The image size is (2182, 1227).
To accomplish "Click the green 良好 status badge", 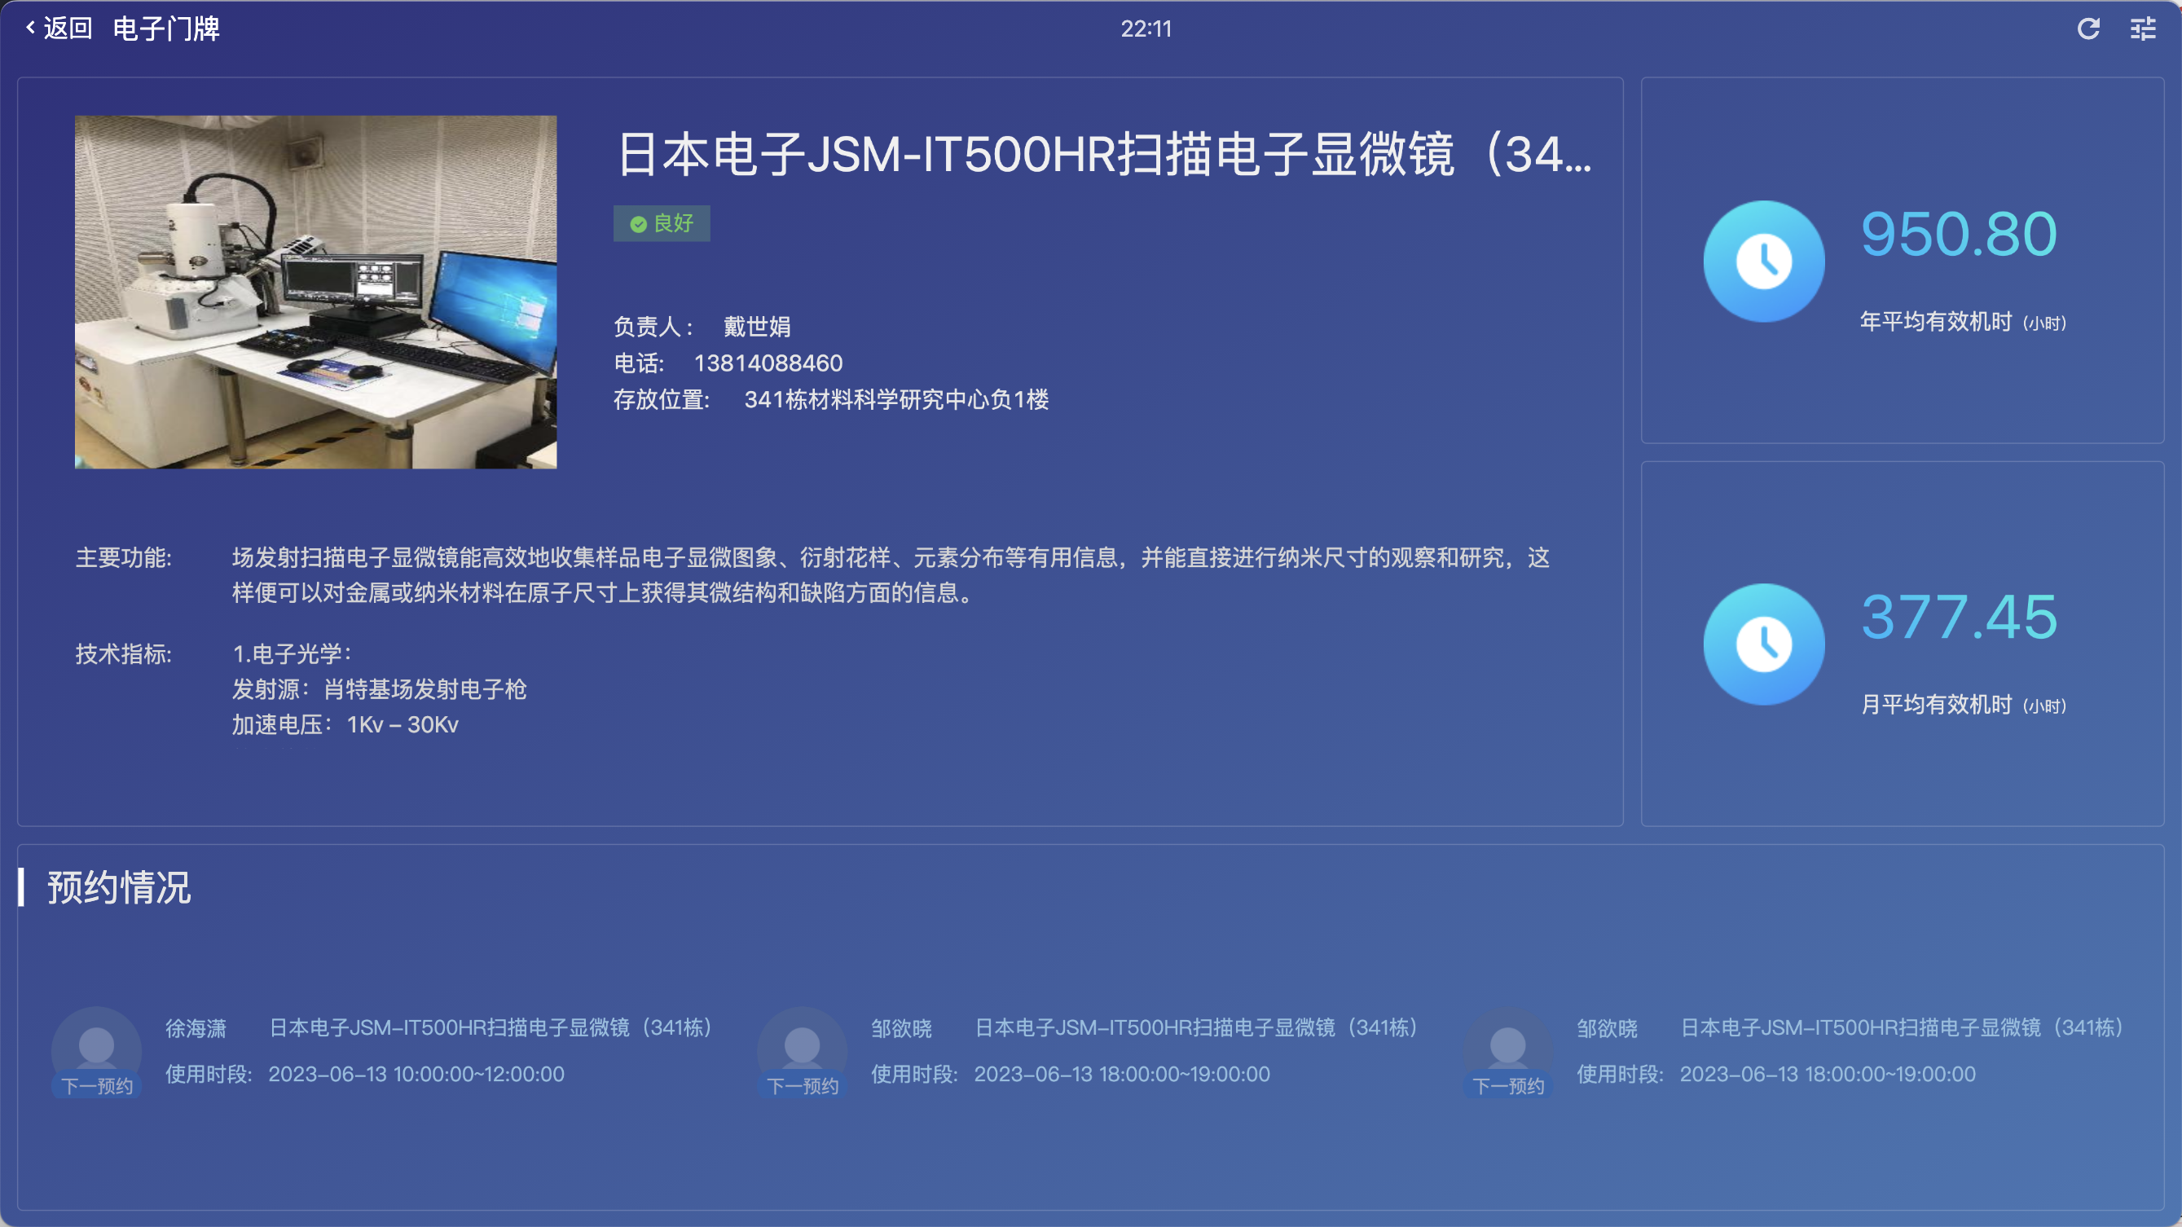I will coord(662,223).
